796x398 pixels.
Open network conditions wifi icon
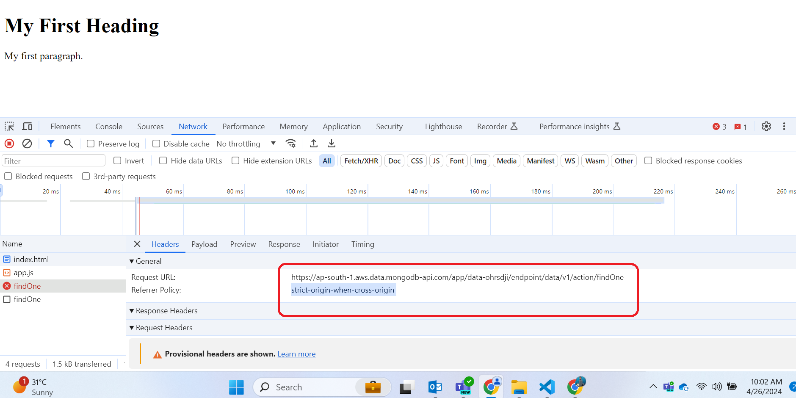click(290, 144)
